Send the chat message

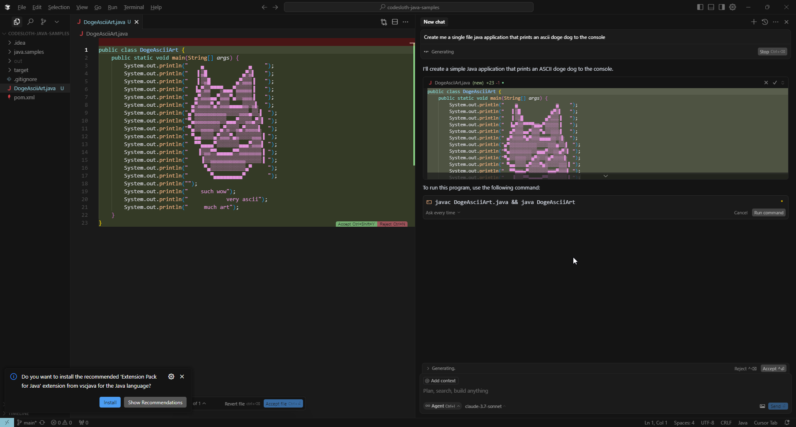[778, 406]
